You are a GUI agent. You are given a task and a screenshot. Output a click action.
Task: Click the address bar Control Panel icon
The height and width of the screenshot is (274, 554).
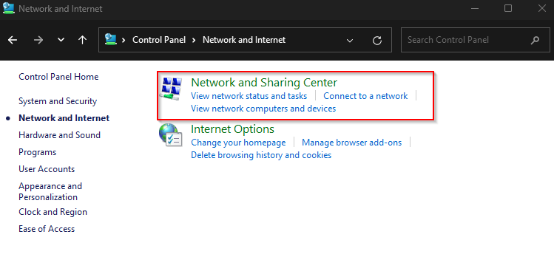[111, 39]
